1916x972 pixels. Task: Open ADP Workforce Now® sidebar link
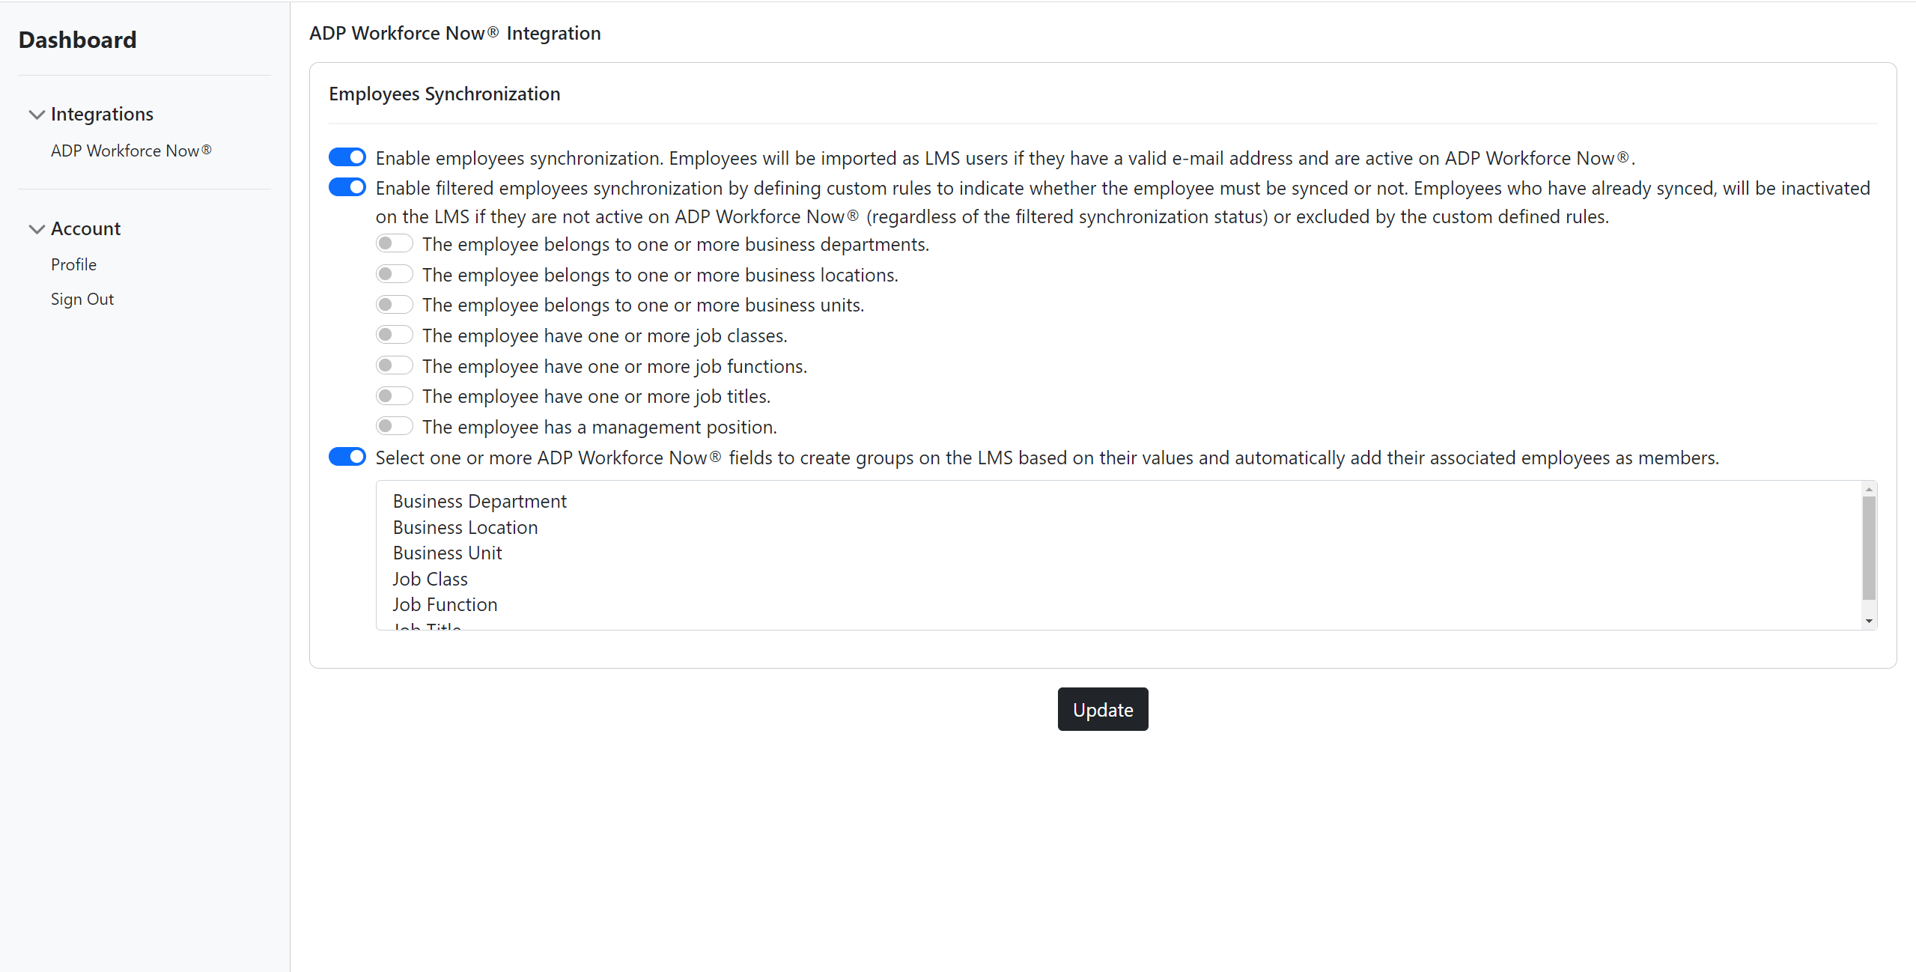(131, 151)
